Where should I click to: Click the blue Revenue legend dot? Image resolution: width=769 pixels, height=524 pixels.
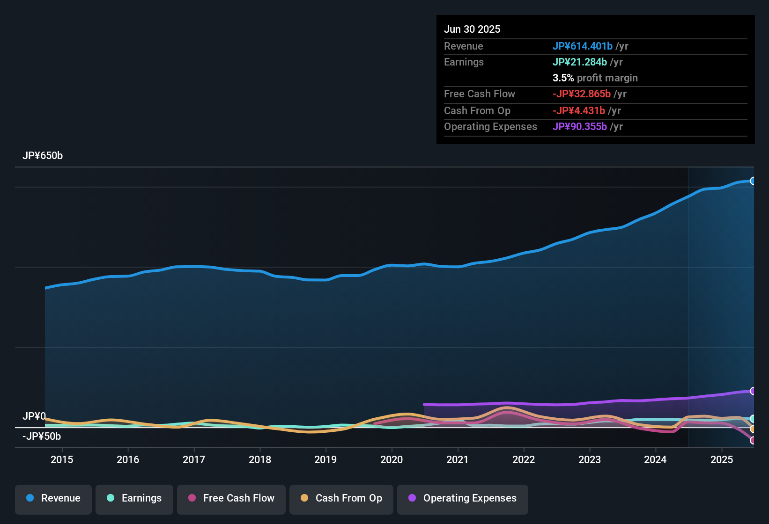click(x=30, y=498)
